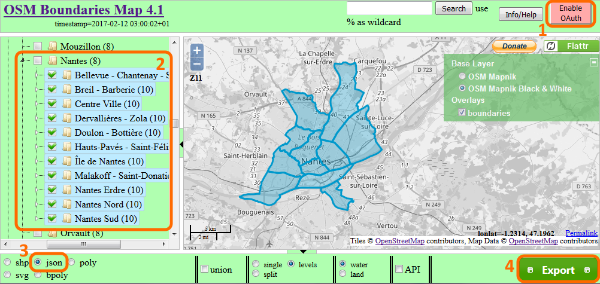Minimize the Base Layer switcher panel
The image size is (600, 284).
(593, 62)
